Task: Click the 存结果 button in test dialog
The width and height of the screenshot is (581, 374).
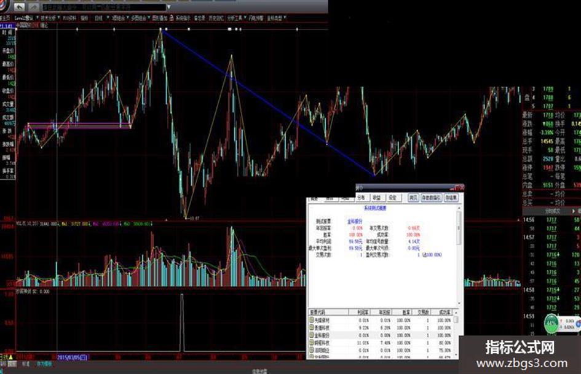Action: [451, 198]
